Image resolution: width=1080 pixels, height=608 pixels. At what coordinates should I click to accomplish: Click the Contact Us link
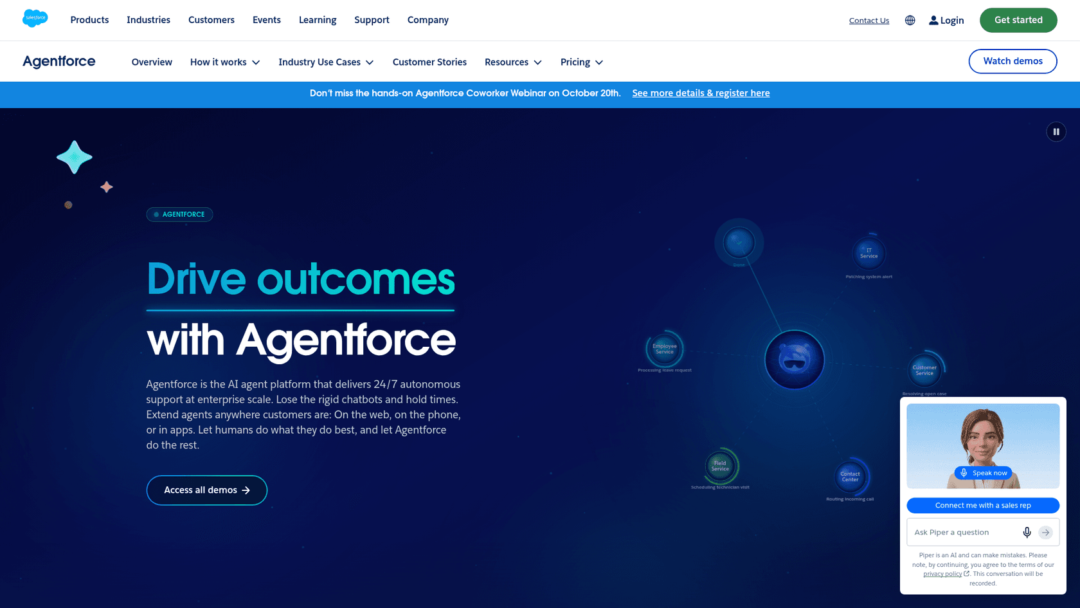point(869,21)
